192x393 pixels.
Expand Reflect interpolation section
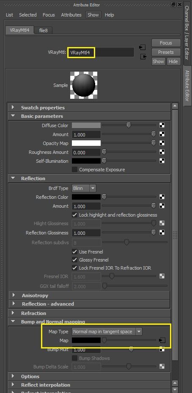click(13, 385)
